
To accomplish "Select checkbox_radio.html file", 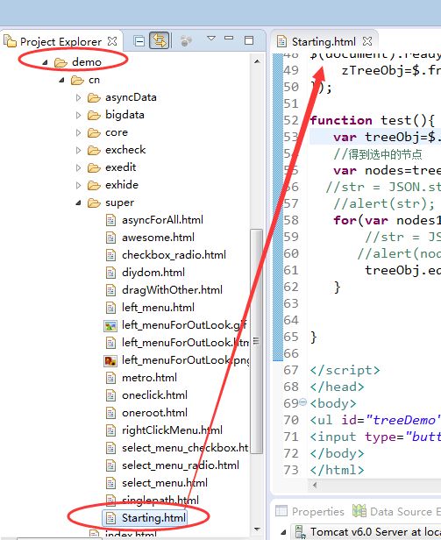I will 174,255.
